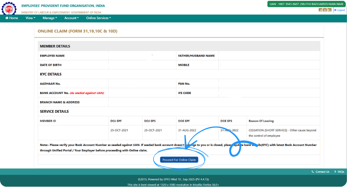347x187 pixels.
Task: Expand the Online Services menu
Action: click(x=98, y=18)
